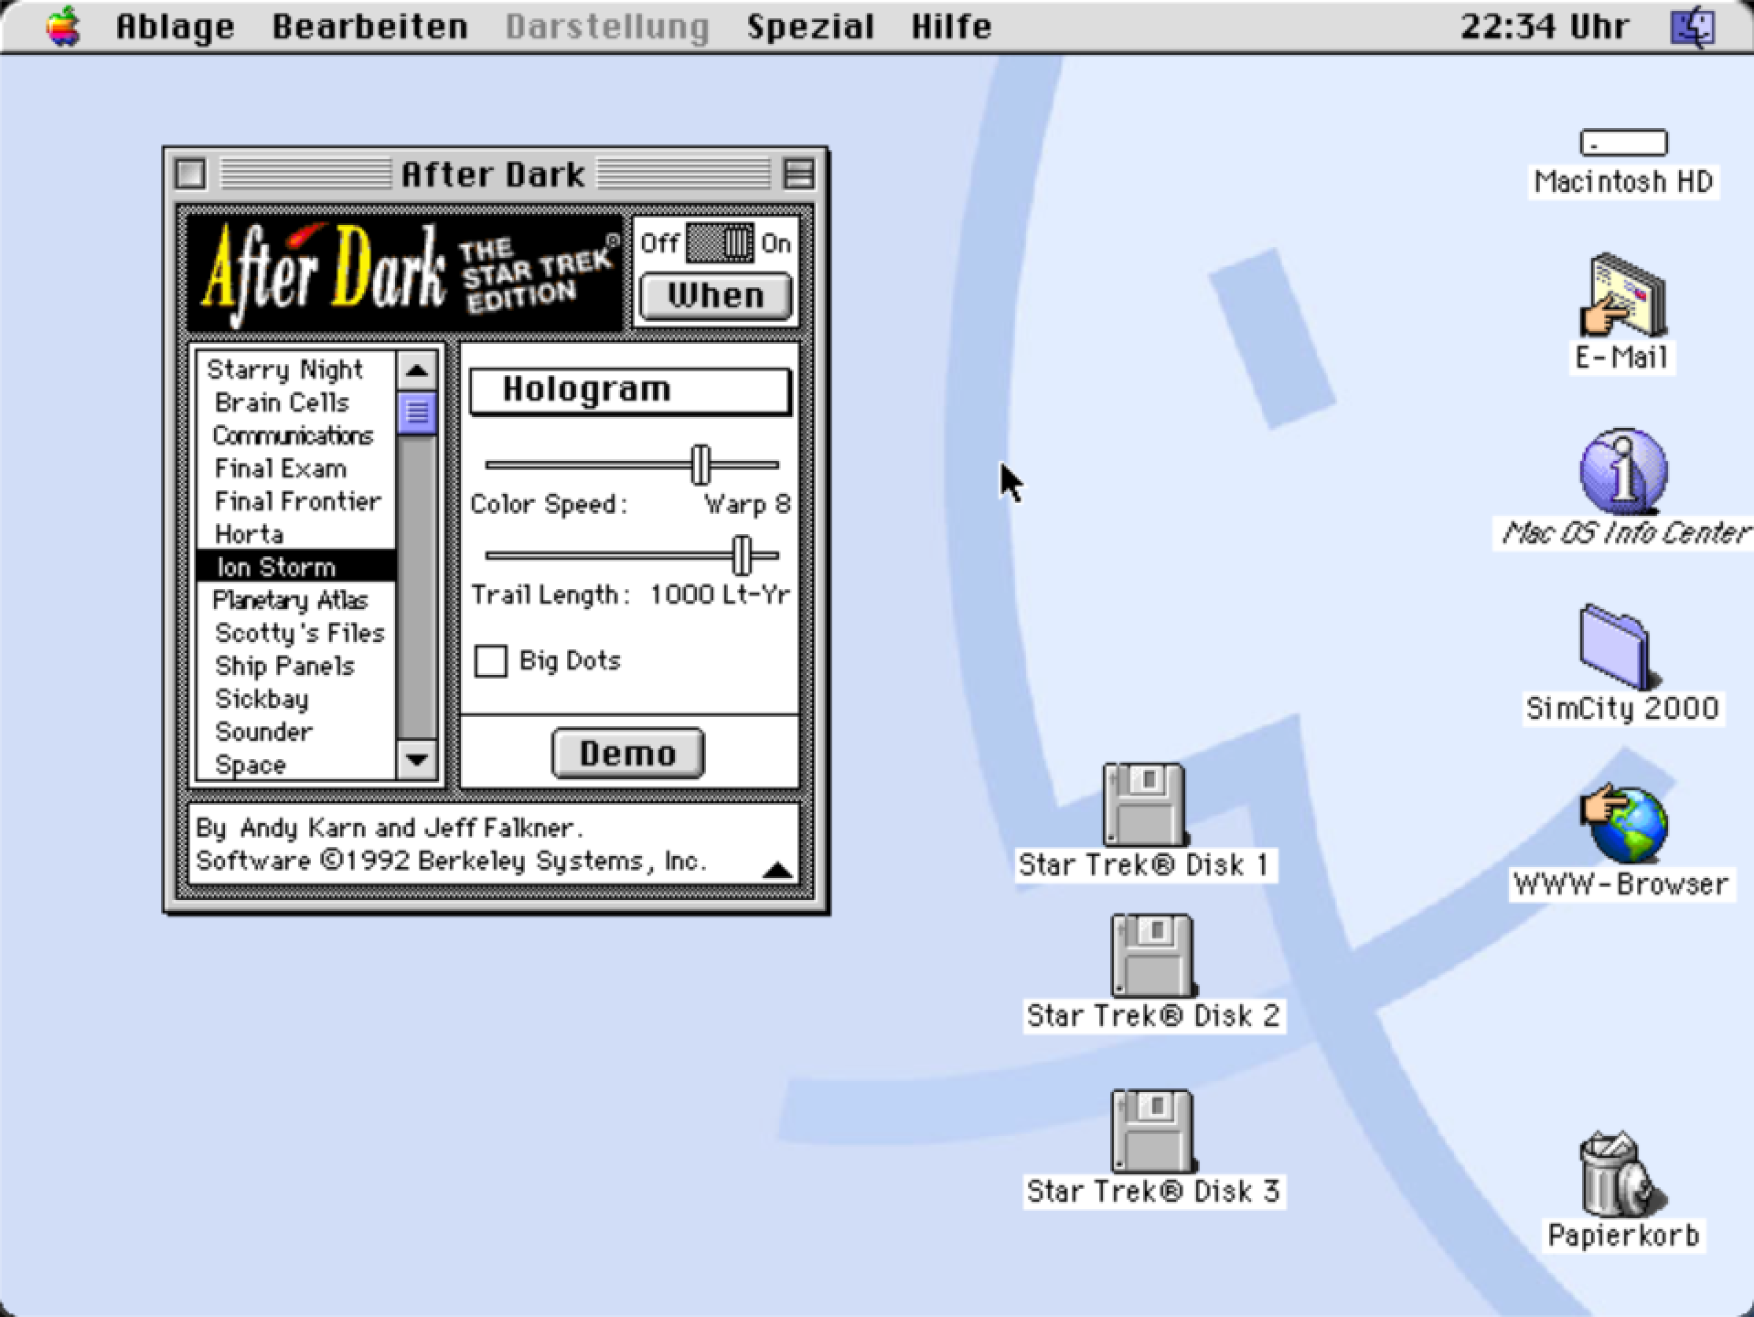Open the Apple menu icon
The width and height of the screenshot is (1754, 1317).
click(x=63, y=26)
